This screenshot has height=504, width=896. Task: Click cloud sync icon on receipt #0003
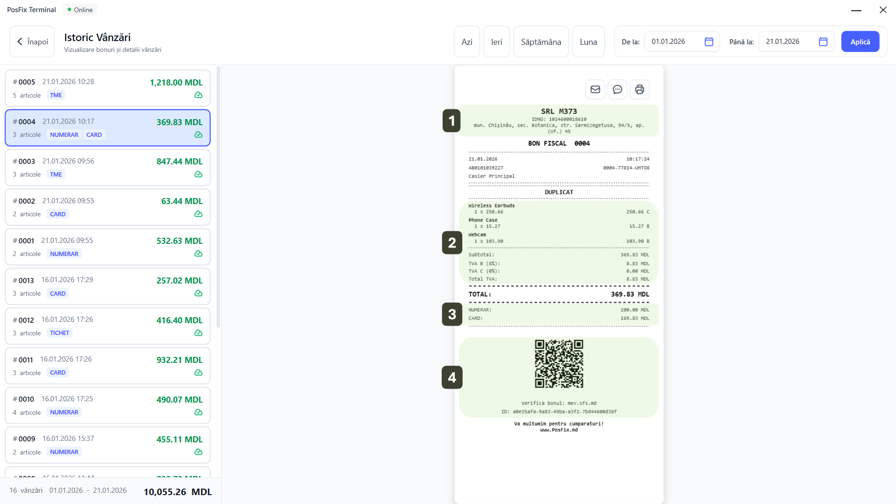(198, 174)
